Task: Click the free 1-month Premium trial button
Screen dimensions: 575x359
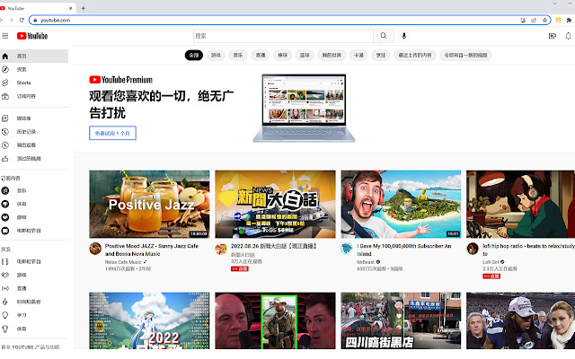Action: pyautogui.click(x=112, y=133)
